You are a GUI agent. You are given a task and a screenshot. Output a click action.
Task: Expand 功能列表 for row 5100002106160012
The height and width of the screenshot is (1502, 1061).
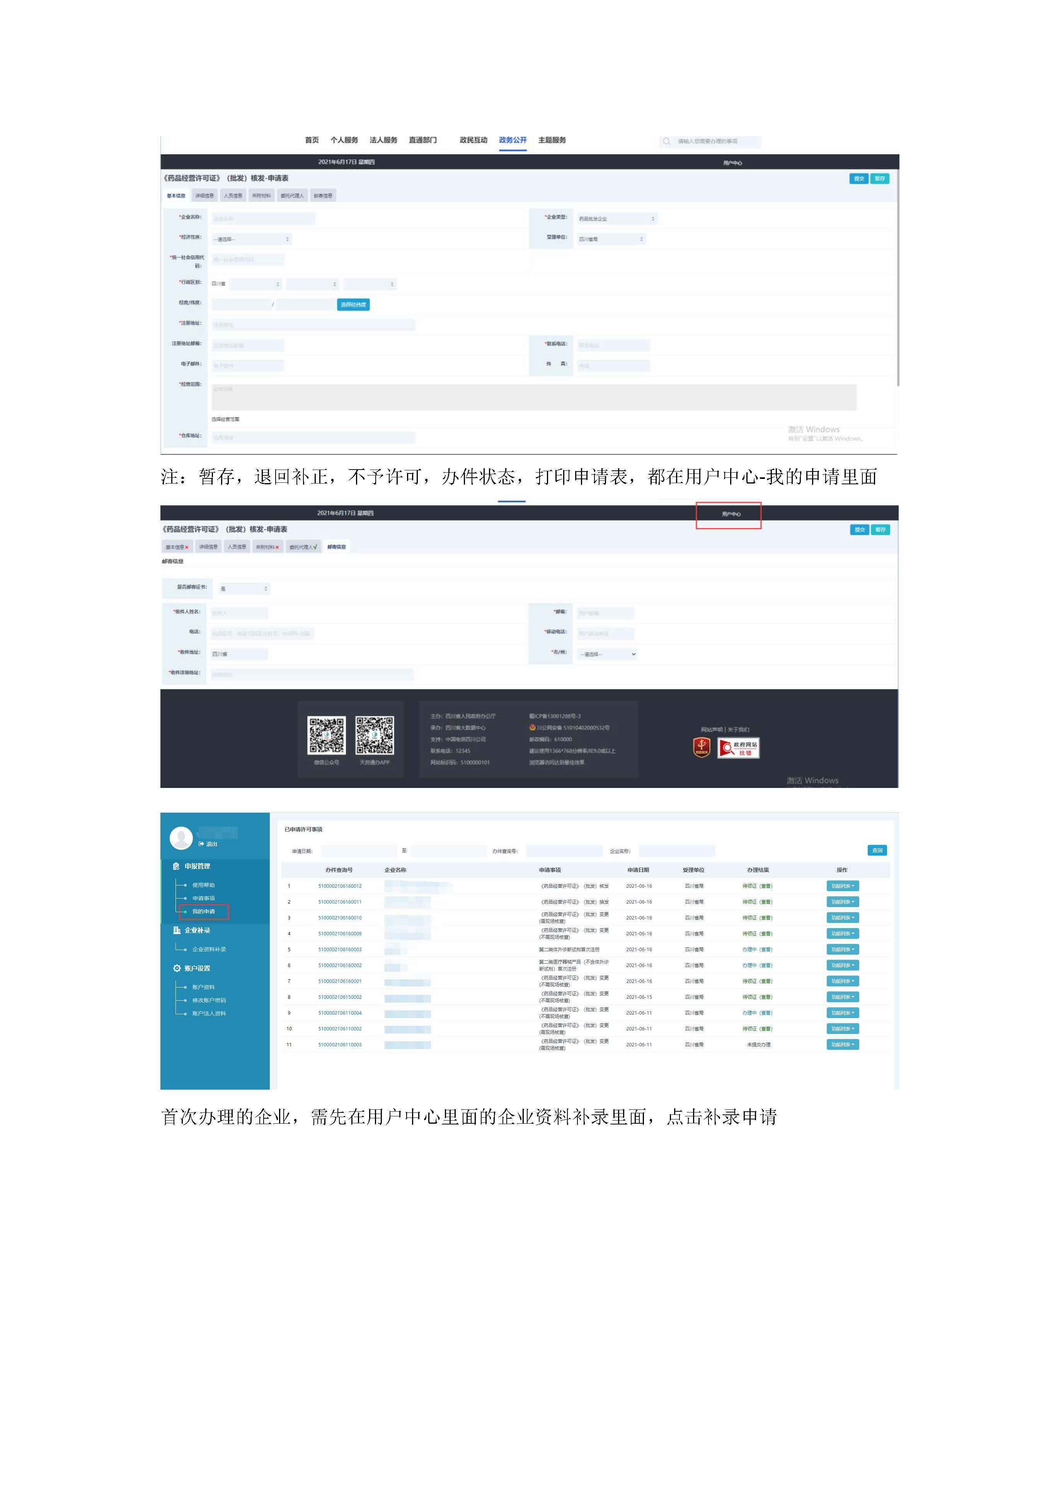(843, 887)
